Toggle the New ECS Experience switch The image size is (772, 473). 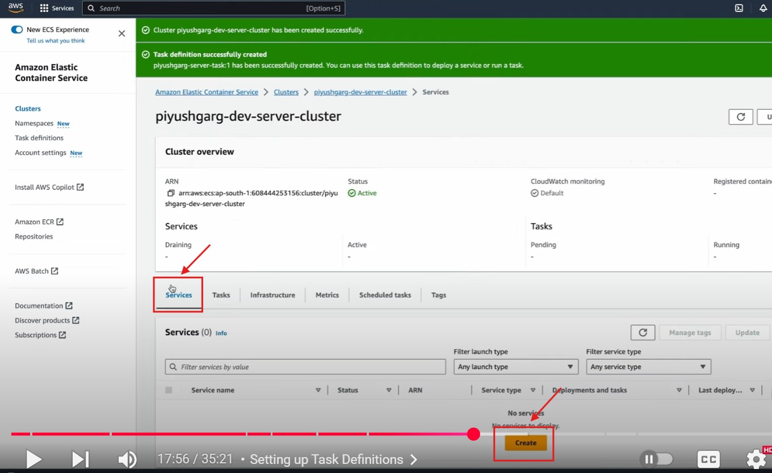[17, 30]
